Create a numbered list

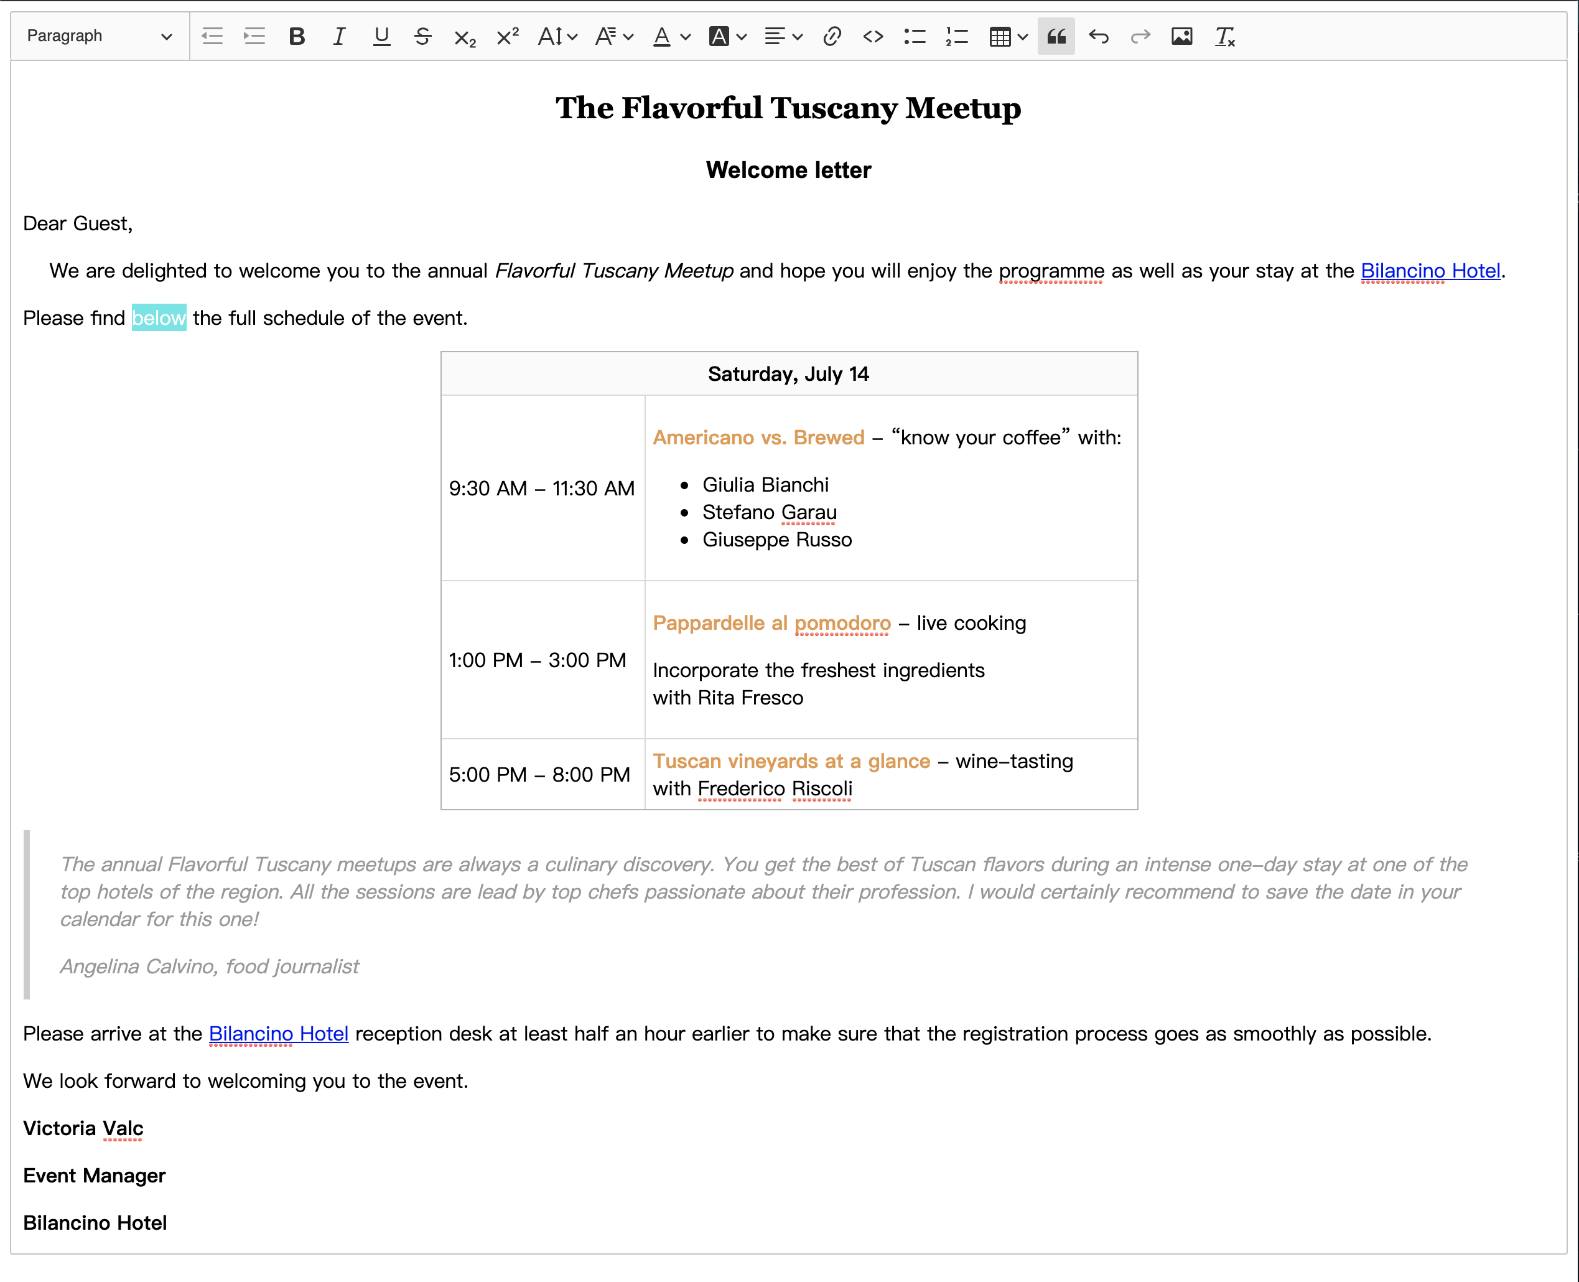(x=957, y=36)
